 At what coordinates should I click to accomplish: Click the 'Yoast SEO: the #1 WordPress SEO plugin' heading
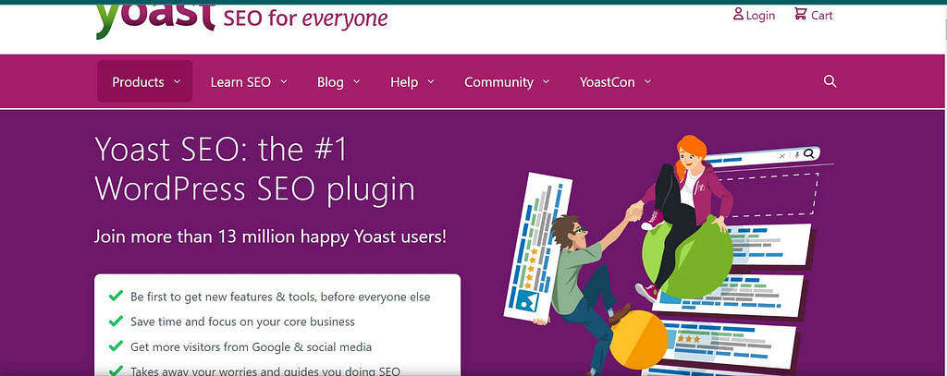[x=254, y=169]
